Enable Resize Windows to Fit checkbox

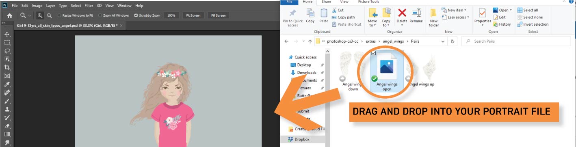coord(59,15)
